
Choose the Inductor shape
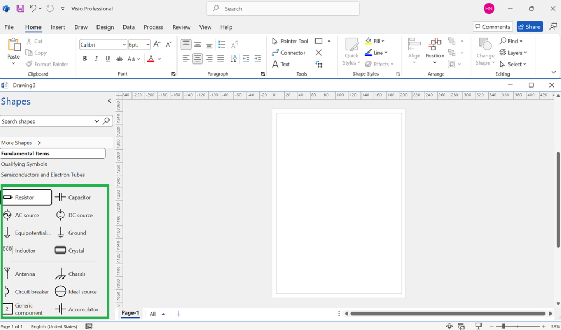[19, 251]
